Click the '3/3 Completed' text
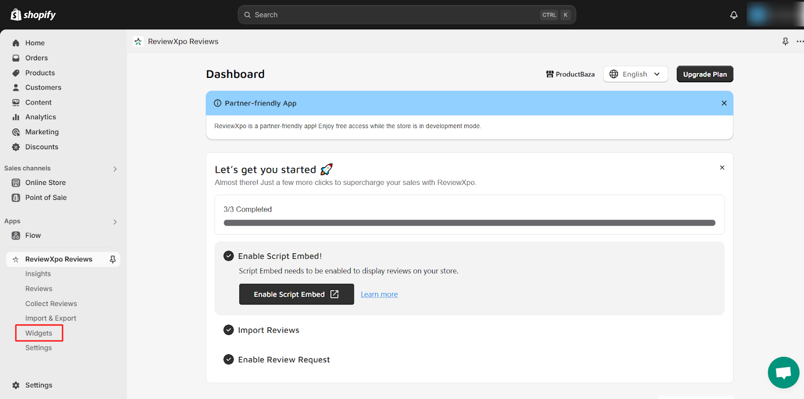 (x=248, y=210)
